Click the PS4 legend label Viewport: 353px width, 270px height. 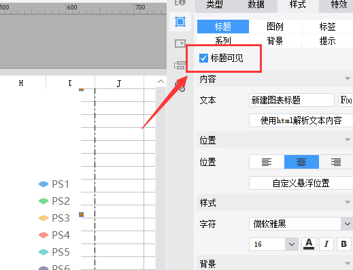coord(61,235)
